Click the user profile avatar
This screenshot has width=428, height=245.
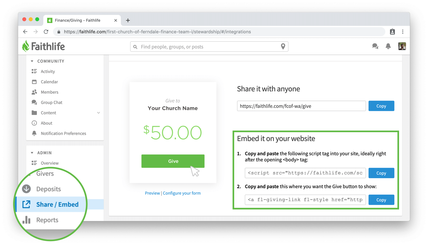pos(402,46)
